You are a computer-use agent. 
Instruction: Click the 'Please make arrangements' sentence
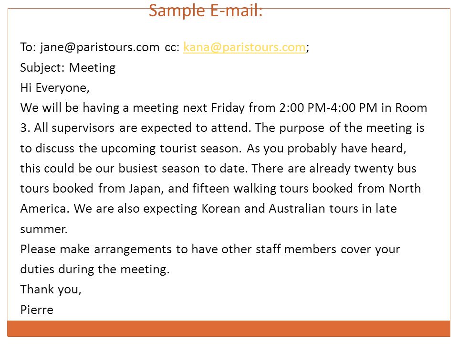coord(210,249)
